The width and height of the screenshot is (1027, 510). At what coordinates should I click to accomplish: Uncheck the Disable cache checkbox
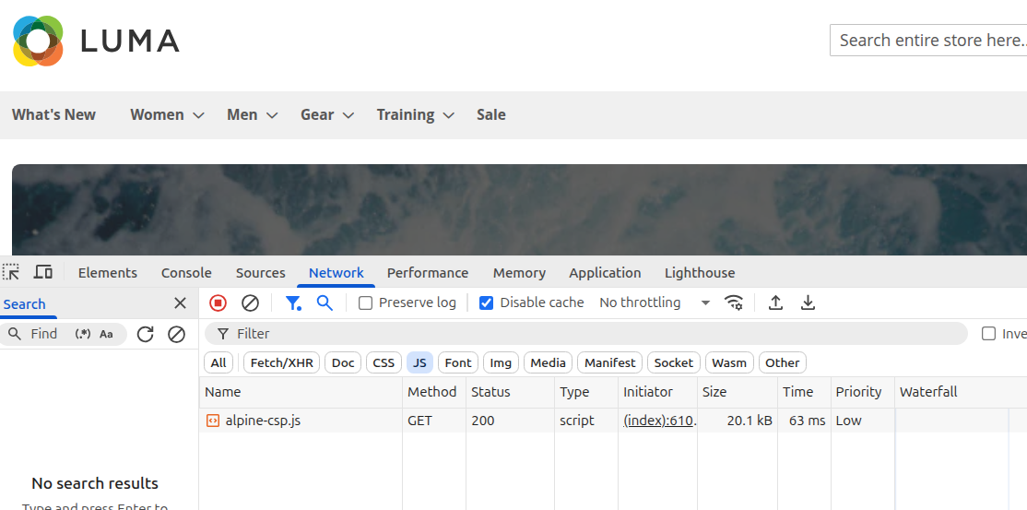[486, 302]
